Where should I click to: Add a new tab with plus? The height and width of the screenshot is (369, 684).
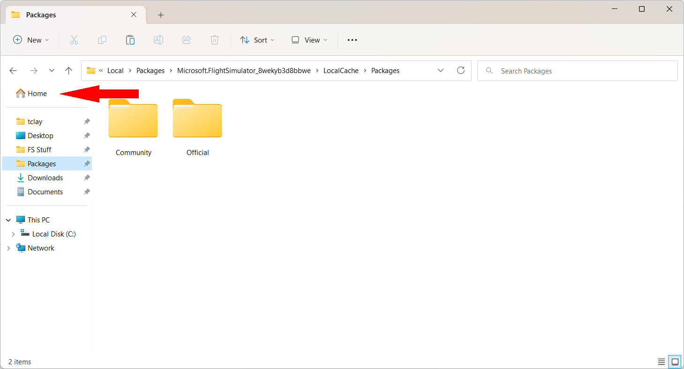[161, 15]
